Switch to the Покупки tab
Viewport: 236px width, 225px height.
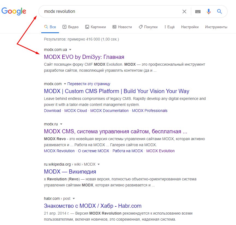(148, 27)
